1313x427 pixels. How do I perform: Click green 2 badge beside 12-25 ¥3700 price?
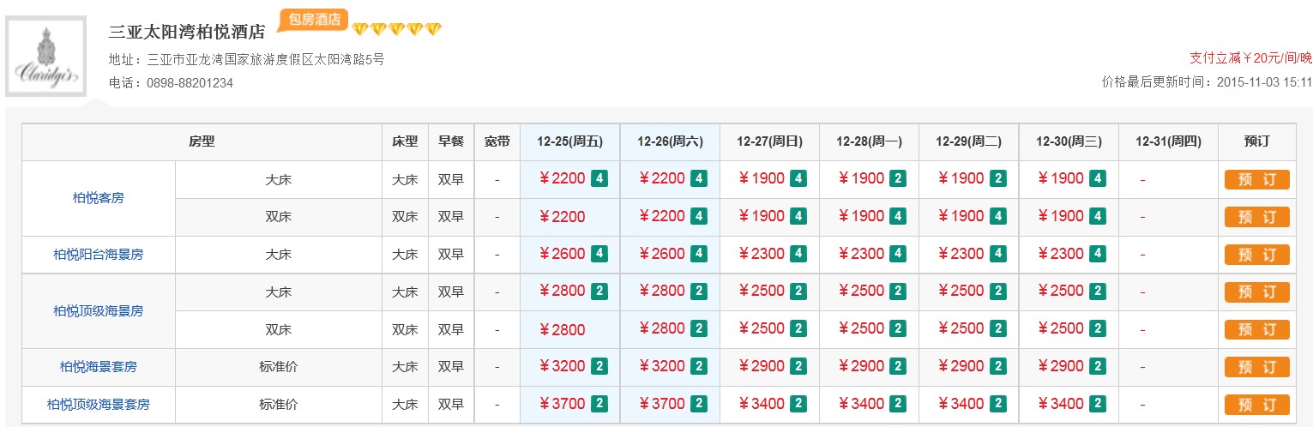point(599,404)
